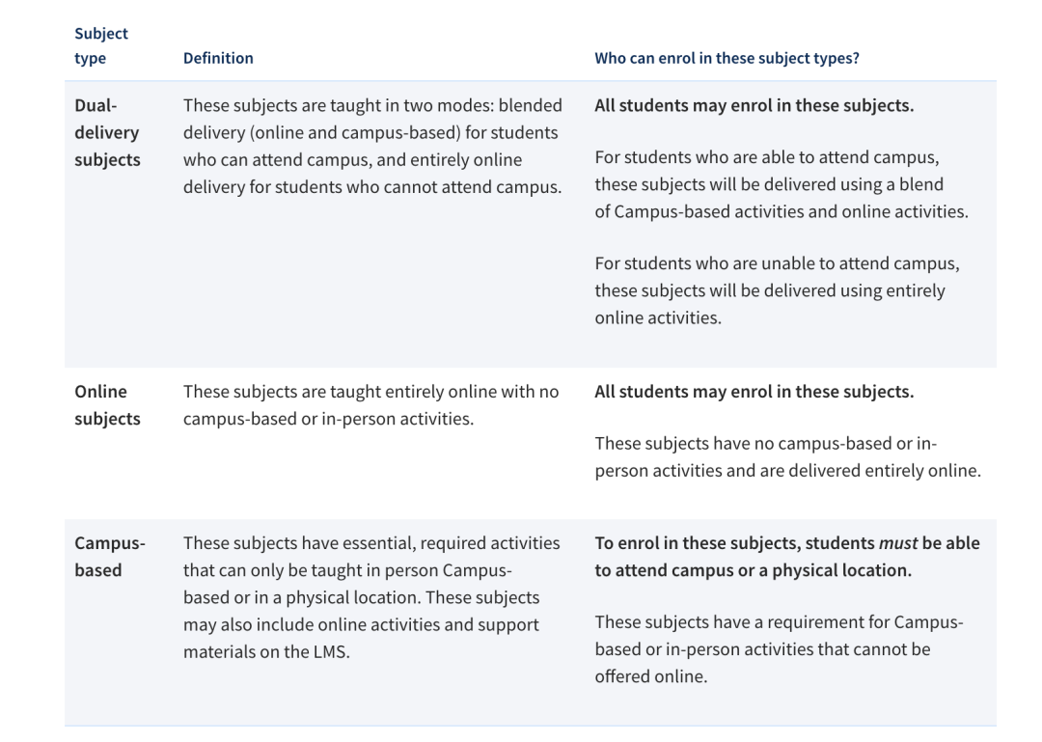Screen dimensions: 1042x742
Task: Click the 'Subject type' column header
Action: click(101, 45)
